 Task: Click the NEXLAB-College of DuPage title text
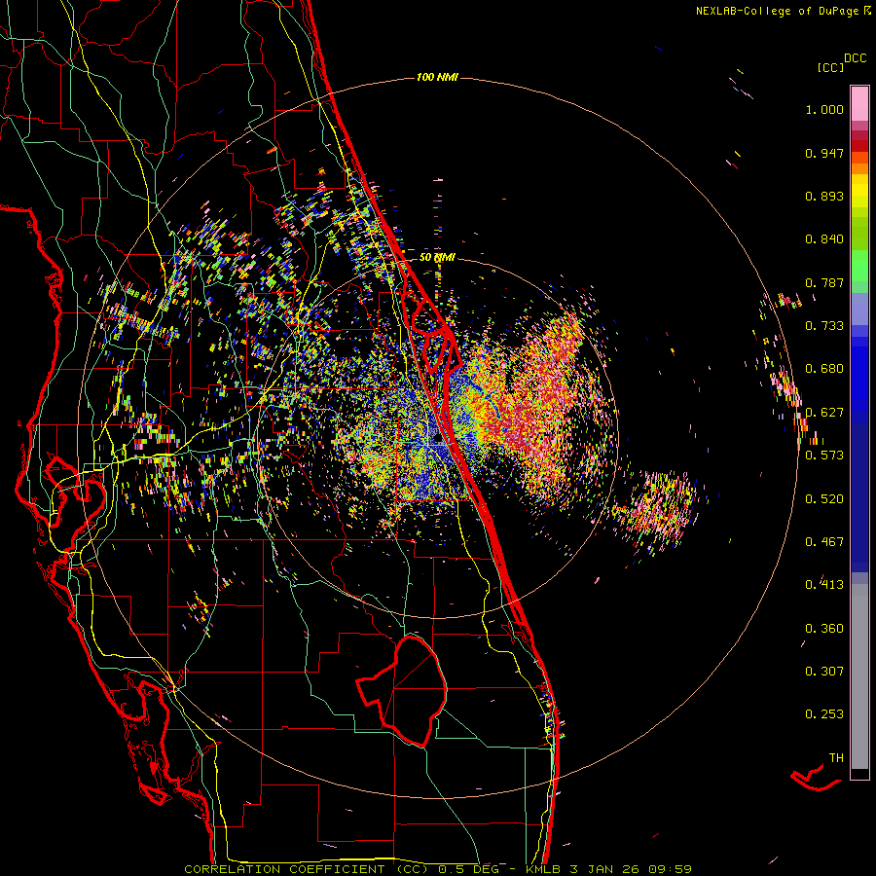point(777,11)
